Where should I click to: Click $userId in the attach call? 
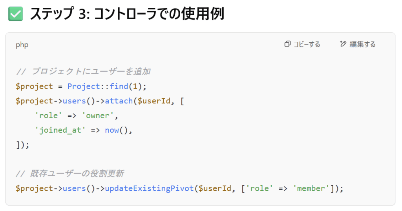[154, 101]
